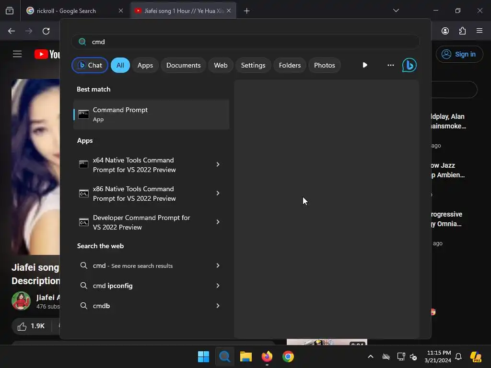Click the cloud sync off tray icon
The height and width of the screenshot is (368, 491).
(x=386, y=356)
